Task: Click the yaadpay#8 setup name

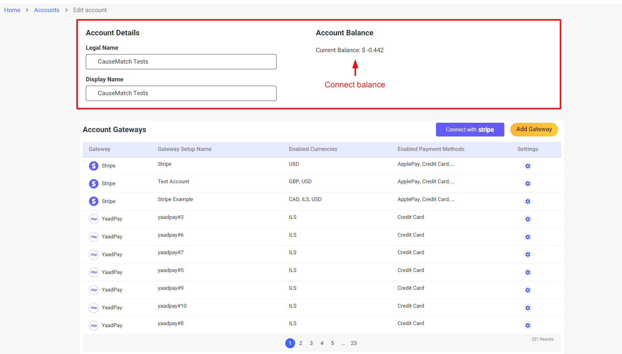Action: tap(171, 323)
